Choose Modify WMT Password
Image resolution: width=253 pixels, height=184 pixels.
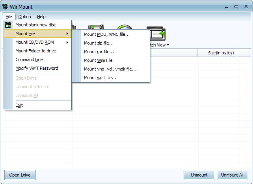click(37, 68)
